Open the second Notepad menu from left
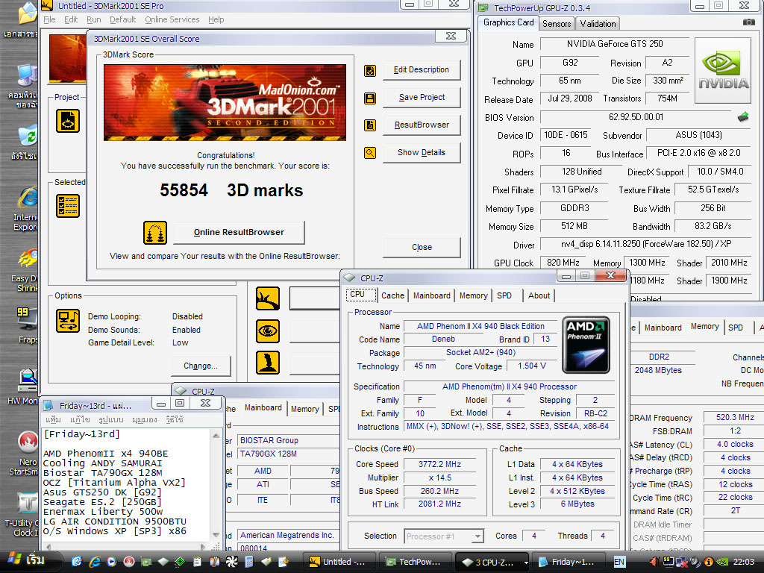This screenshot has width=764, height=573. tap(79, 419)
